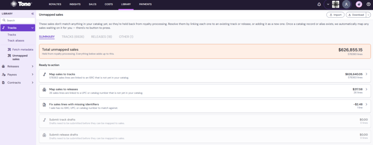Click the Tone logo
This screenshot has height=145, width=373.
pos(21,4)
